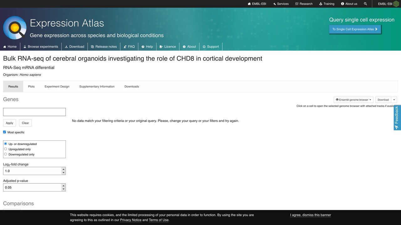Open About us in the top bar

pyautogui.click(x=349, y=4)
